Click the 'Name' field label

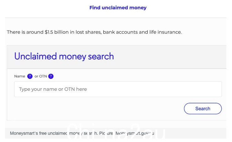pyautogui.click(x=19, y=76)
